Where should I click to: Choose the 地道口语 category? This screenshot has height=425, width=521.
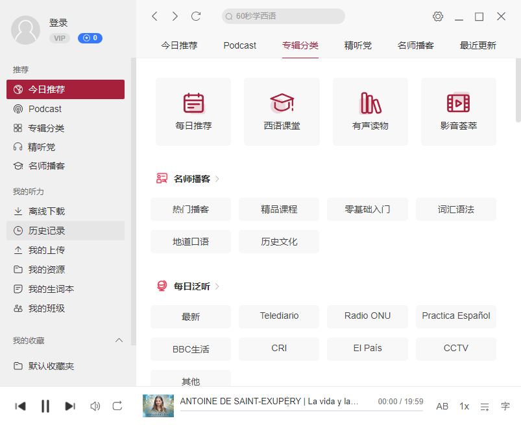(x=191, y=242)
